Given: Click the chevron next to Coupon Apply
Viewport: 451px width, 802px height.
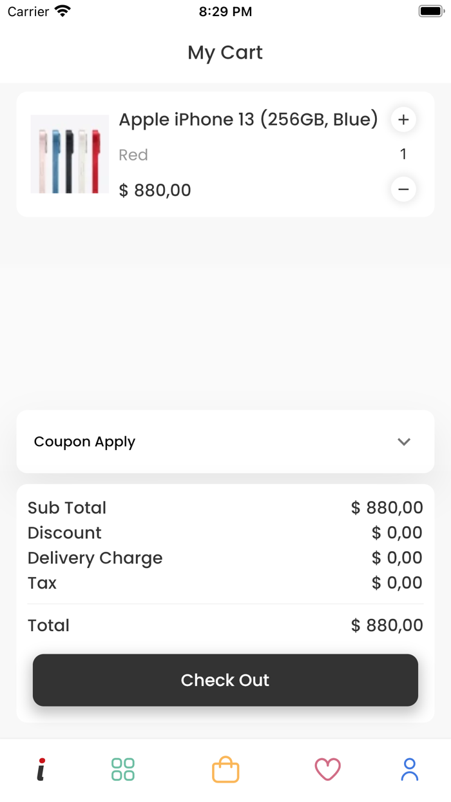Looking at the screenshot, I should coord(404,442).
